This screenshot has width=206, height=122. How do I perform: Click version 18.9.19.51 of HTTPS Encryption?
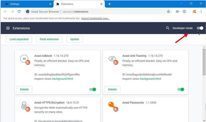coord(73,103)
